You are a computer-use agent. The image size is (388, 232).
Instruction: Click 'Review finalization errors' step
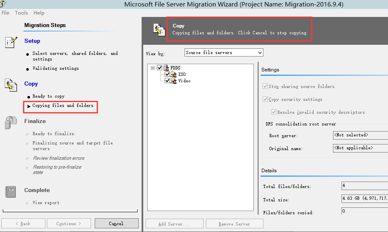(59, 158)
